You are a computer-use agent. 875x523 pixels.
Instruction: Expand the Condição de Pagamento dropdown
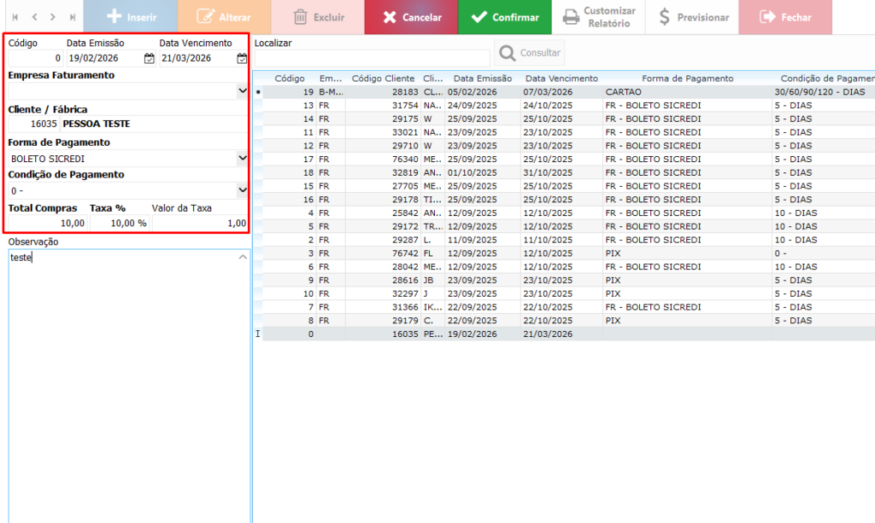pos(242,190)
